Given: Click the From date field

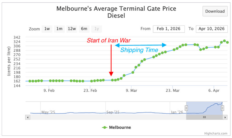Looking at the screenshot, I should (x=168, y=29).
